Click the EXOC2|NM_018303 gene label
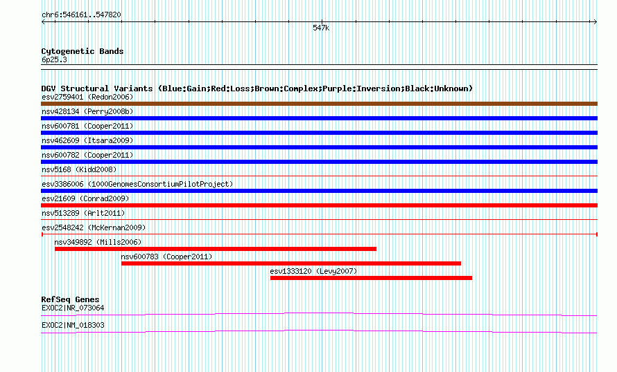Viewport: 617px width, 372px height. [x=73, y=325]
